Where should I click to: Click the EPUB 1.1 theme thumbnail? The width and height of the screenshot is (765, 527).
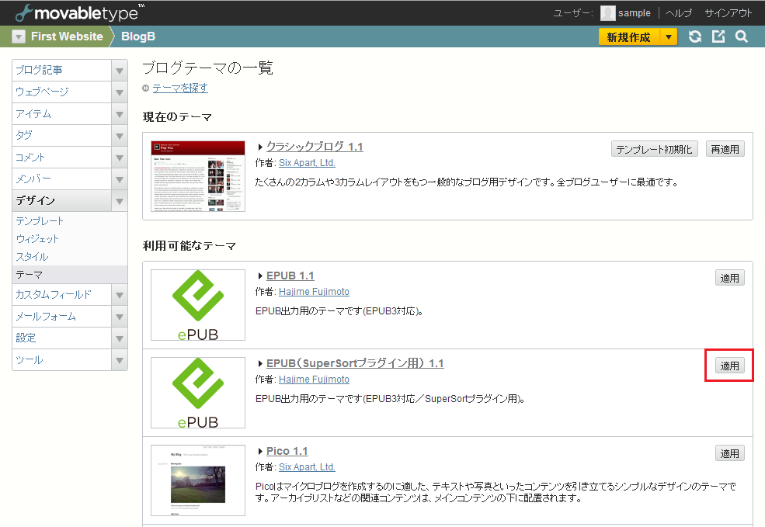click(x=198, y=305)
